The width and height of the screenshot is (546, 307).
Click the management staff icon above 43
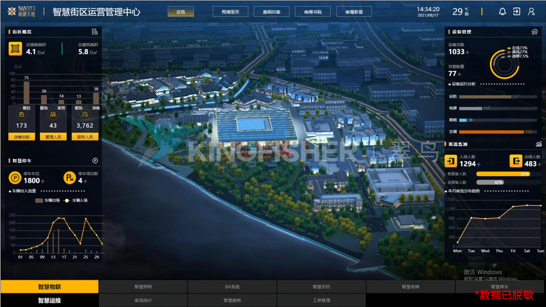pos(53,115)
